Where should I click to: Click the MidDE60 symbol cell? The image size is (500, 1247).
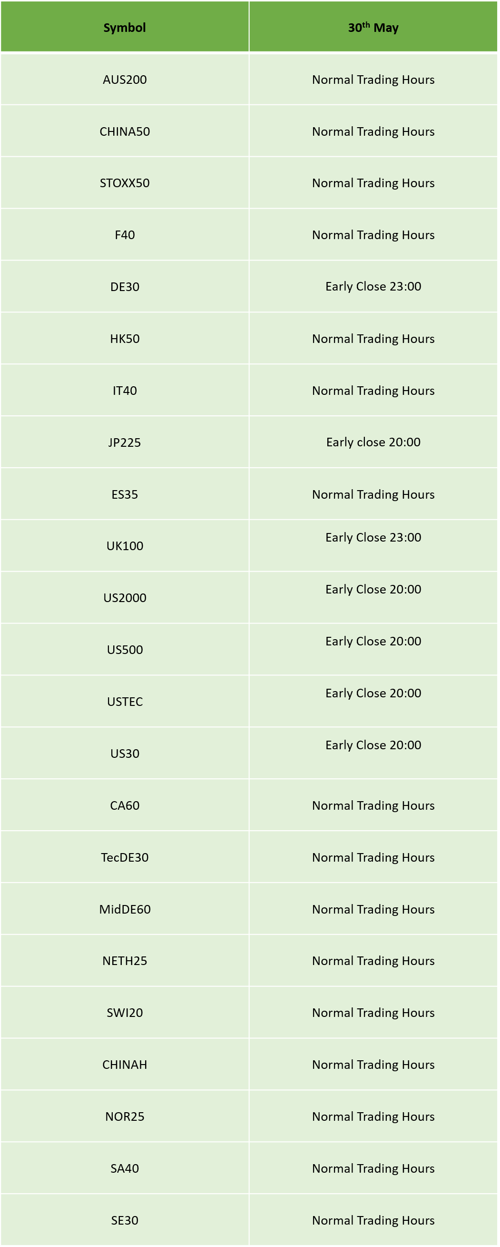pos(125,909)
